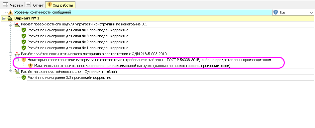Screen dimensions: 315x128
Task: Click warning shield icon on Ход работы tab
Action: [x=50, y=4]
